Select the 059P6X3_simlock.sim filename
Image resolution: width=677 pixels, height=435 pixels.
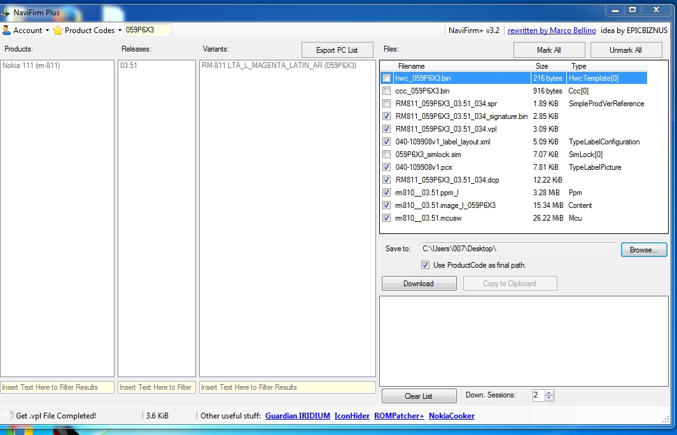(428, 155)
